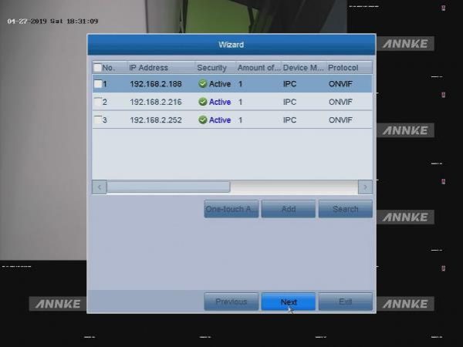Image resolution: width=463 pixels, height=347 pixels.
Task: Sort the list by the IP Address column
Action: pyautogui.click(x=159, y=68)
